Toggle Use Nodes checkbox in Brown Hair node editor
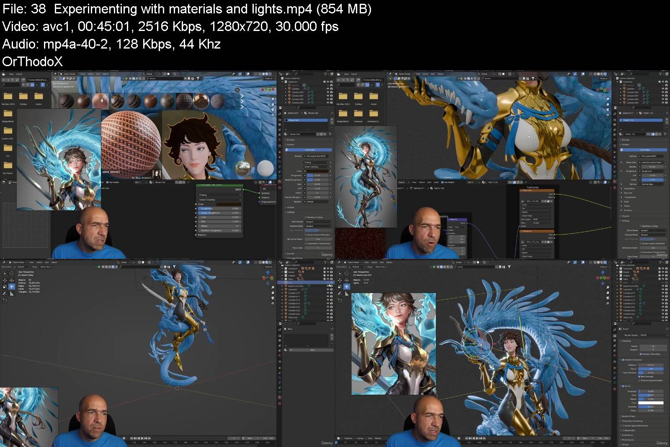The width and height of the screenshot is (670, 447). click(x=107, y=182)
